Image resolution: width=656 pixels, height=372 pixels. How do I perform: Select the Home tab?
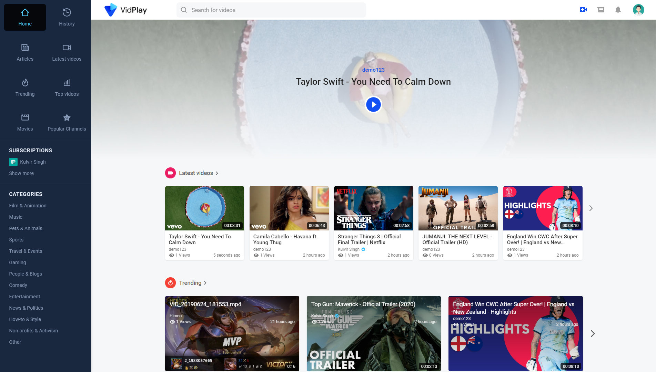click(25, 17)
